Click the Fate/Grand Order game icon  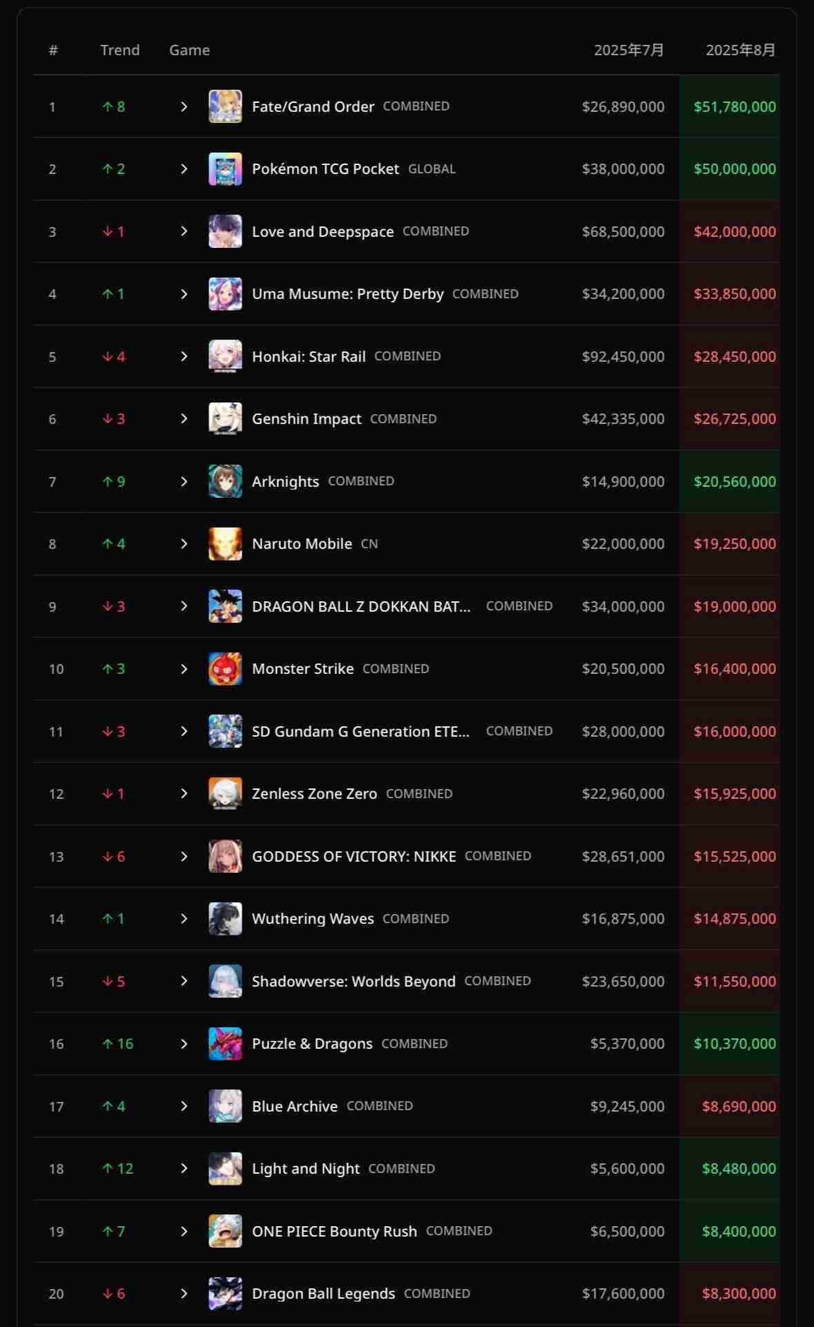tap(225, 106)
